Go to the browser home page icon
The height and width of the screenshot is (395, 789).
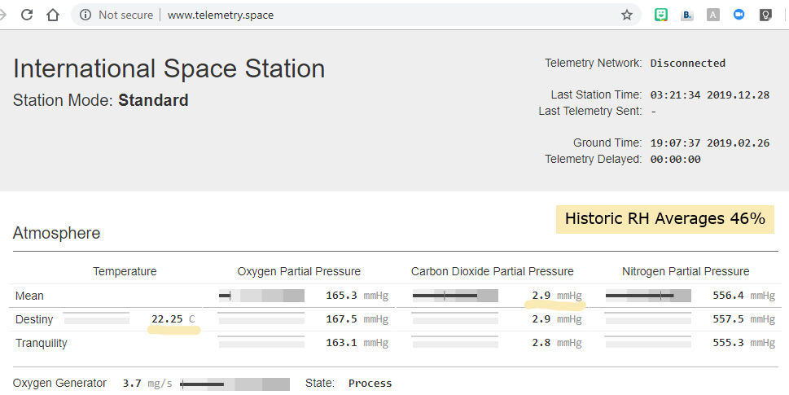(x=53, y=15)
